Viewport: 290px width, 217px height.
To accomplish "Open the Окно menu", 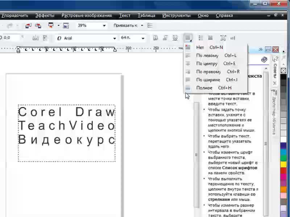I will click(203, 16).
